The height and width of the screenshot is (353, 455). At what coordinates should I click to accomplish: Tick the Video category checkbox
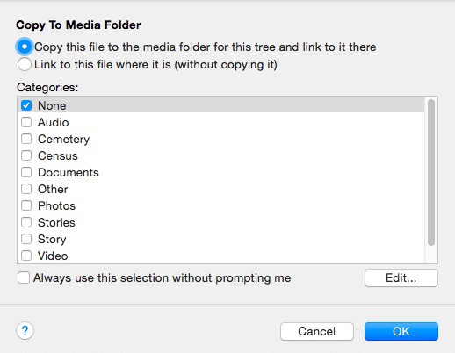26,256
